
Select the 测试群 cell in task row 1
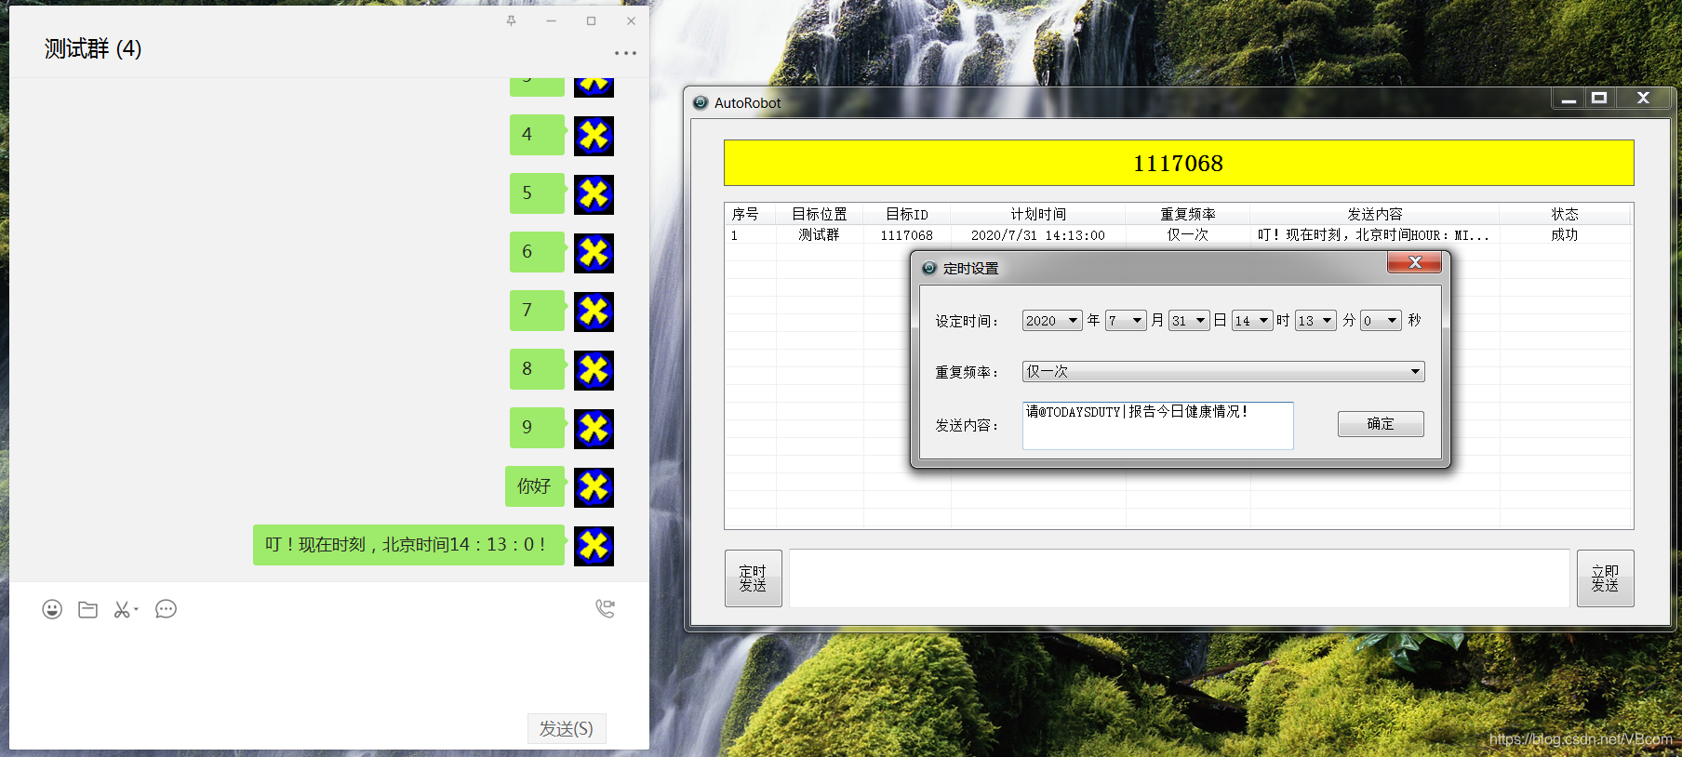coord(819,235)
